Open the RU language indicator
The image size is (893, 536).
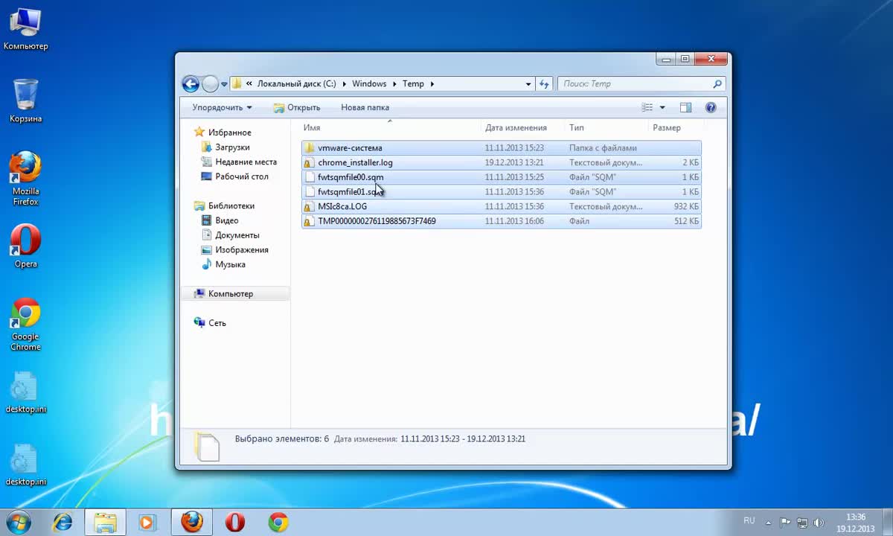point(749,520)
